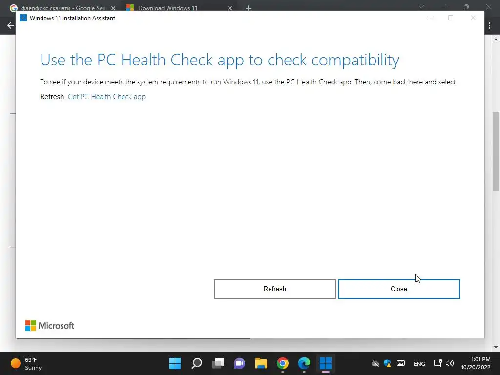
Task: Switch to the Google Search browser tab
Action: pos(63,8)
